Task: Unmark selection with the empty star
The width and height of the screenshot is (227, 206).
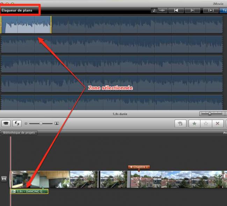Action: [206, 124]
